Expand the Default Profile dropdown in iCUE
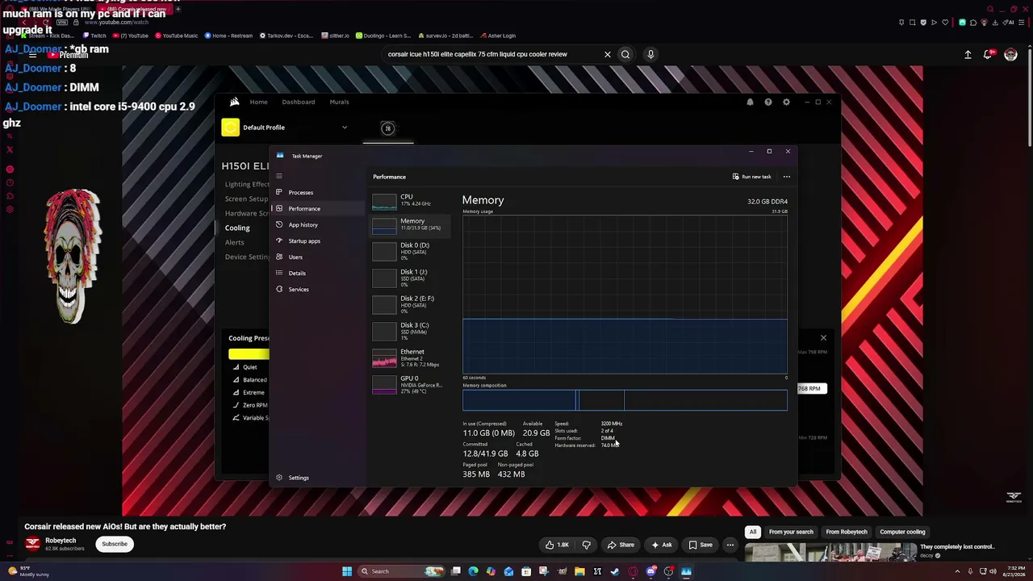 tap(345, 127)
